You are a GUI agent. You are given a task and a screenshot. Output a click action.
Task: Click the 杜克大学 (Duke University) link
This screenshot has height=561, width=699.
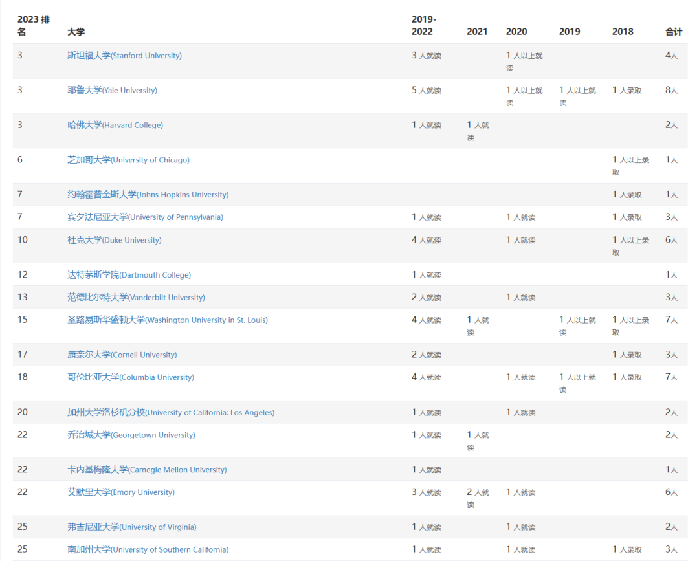115,240
